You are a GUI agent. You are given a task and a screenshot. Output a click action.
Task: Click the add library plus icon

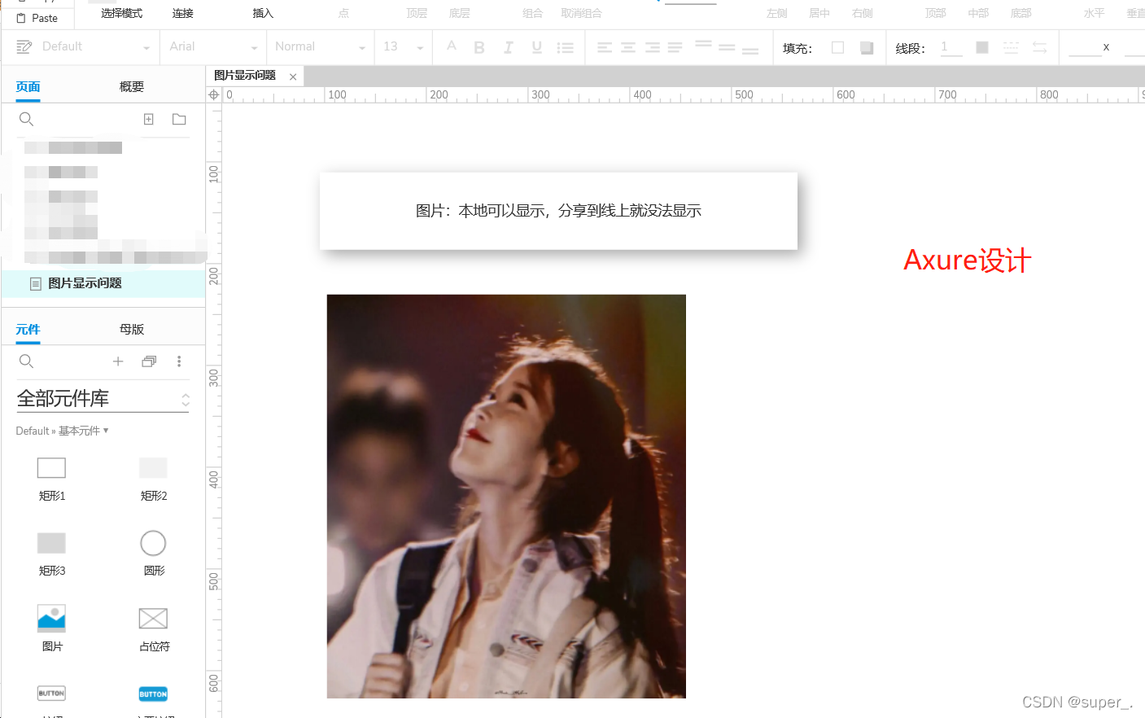pos(118,361)
